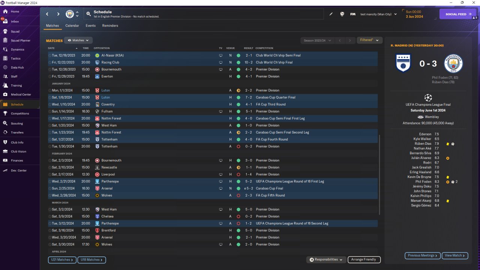Open the Staff icon in sidebar
This screenshot has width=480, height=270.
pos(5,76)
